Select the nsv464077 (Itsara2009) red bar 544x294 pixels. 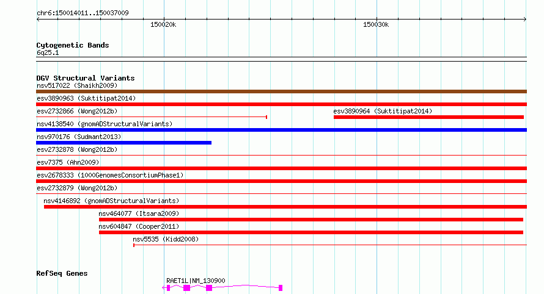click(x=311, y=220)
